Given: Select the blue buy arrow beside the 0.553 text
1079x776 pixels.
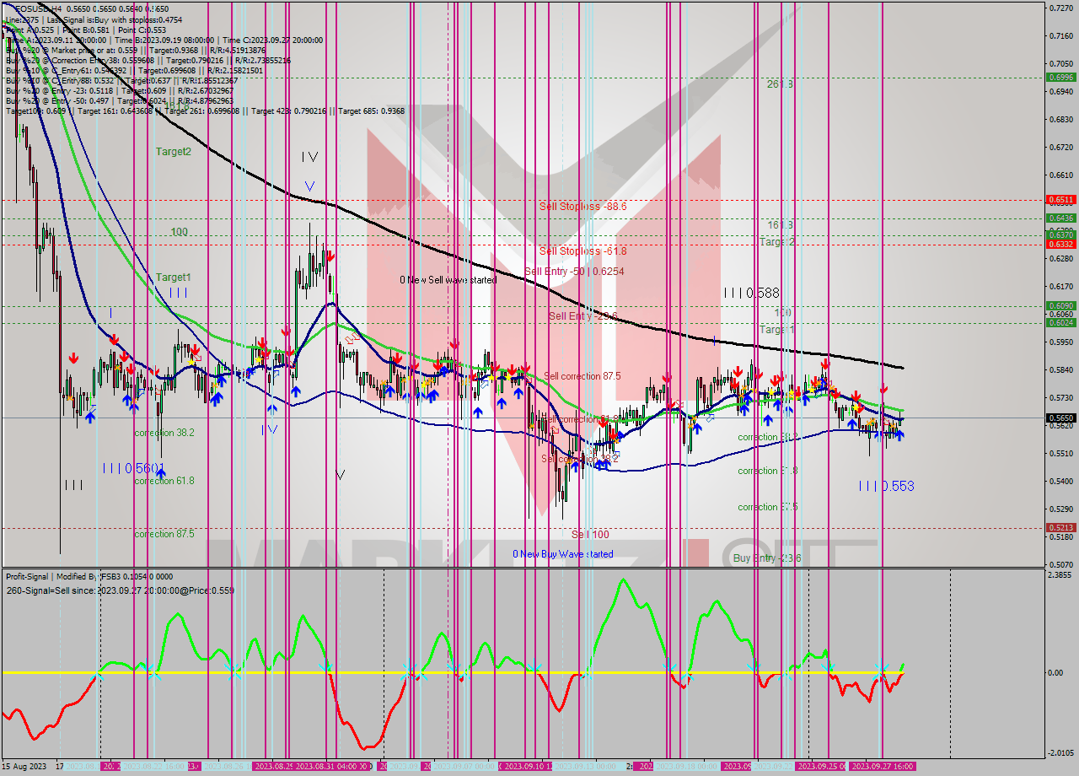Looking at the screenshot, I should (899, 435).
